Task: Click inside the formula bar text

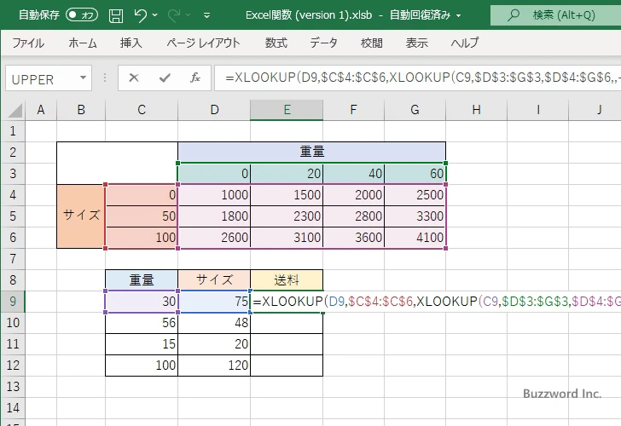Action: pos(417,78)
